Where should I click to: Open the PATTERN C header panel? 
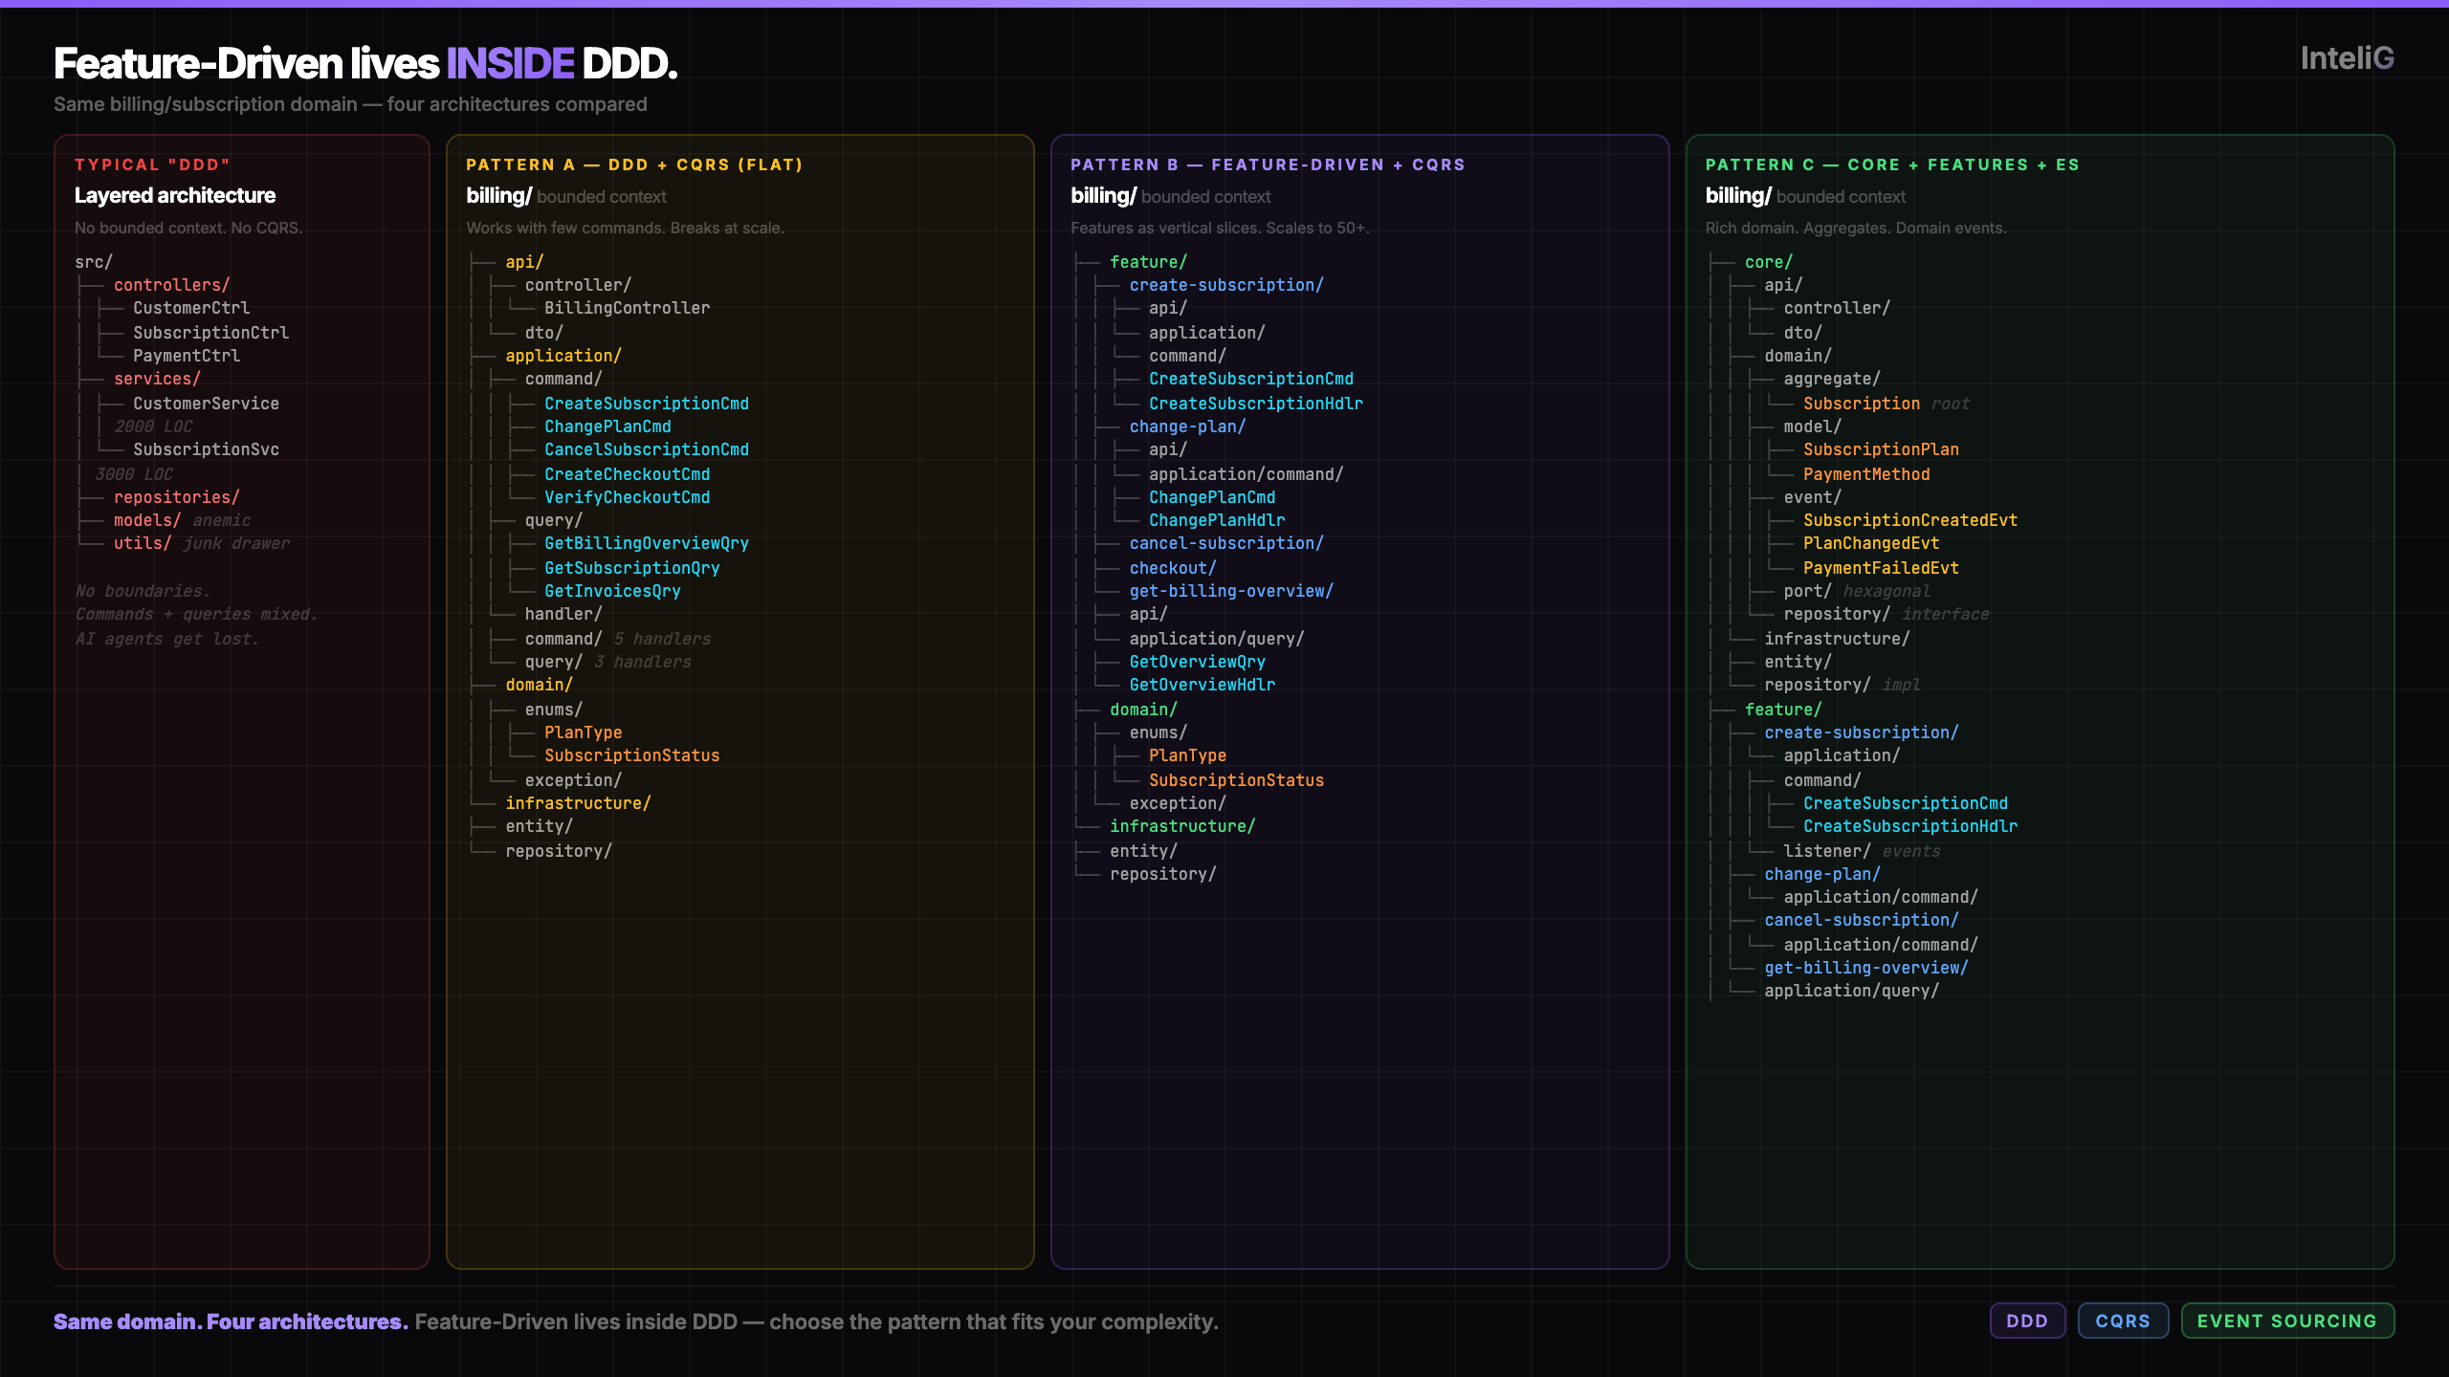pyautogui.click(x=1892, y=164)
